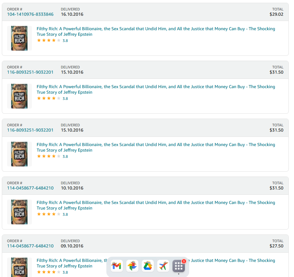Click the $27.50 order total
The image size is (294, 277).
pyautogui.click(x=276, y=246)
